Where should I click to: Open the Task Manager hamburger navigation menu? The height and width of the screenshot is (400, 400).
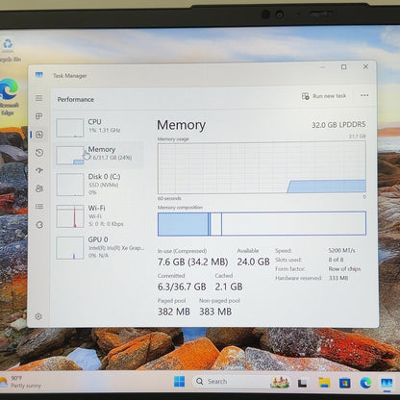tap(38, 98)
